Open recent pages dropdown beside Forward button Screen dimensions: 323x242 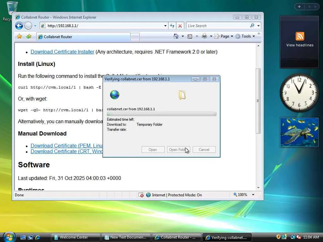[x=35, y=26]
